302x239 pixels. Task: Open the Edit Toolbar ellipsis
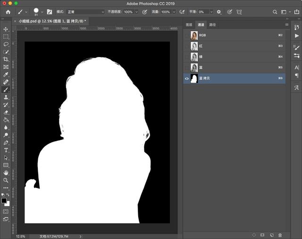(6, 188)
